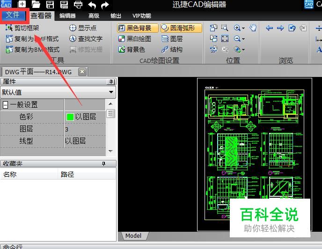Copy drawing as EMF format (复制为EMF格式)
322x249 pixels.
[32, 39]
